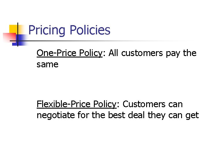Select the blue square under the yellow one
Viewport: 208px width, 156px height.
pos(19,40)
